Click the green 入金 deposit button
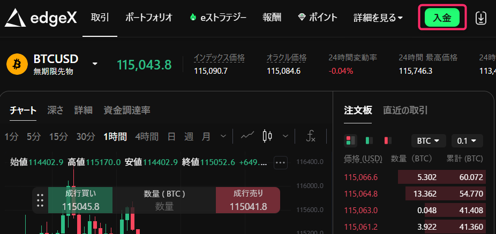Image resolution: width=496 pixels, height=234 pixels. (x=442, y=18)
